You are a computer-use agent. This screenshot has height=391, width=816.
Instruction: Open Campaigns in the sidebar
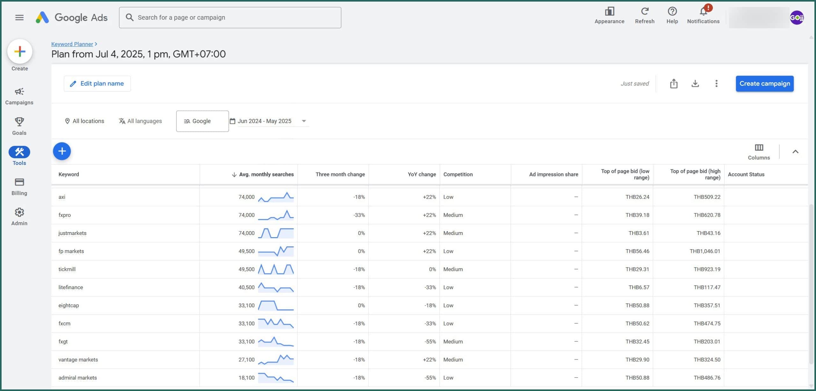[19, 96]
